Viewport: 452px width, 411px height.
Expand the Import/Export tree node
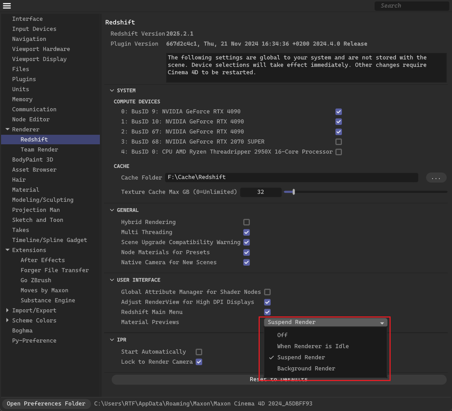pyautogui.click(x=7, y=310)
